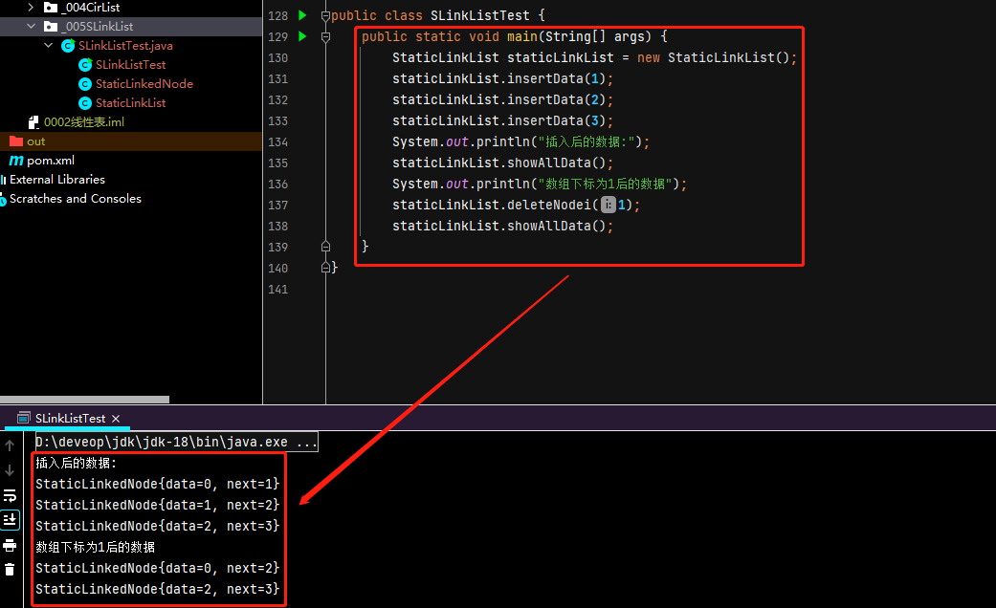The height and width of the screenshot is (608, 996).
Task: Clear console with trash icon
Action: click(x=10, y=570)
